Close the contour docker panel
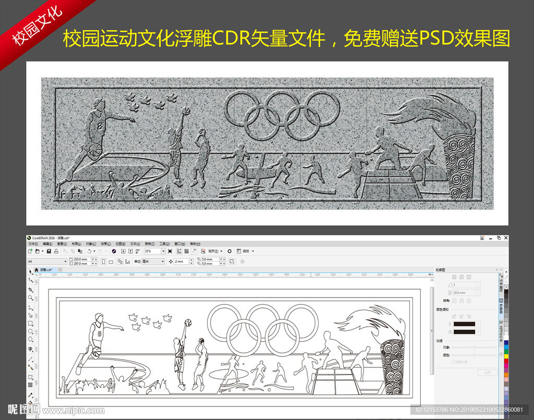 point(500,269)
